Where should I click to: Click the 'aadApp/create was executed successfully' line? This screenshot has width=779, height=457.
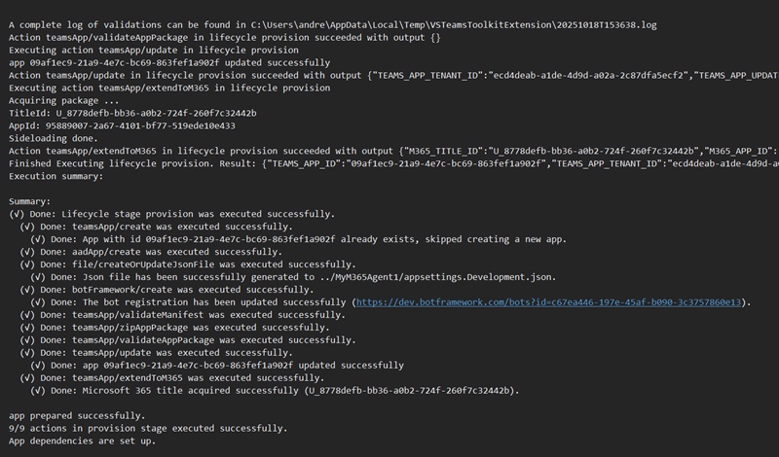click(156, 252)
